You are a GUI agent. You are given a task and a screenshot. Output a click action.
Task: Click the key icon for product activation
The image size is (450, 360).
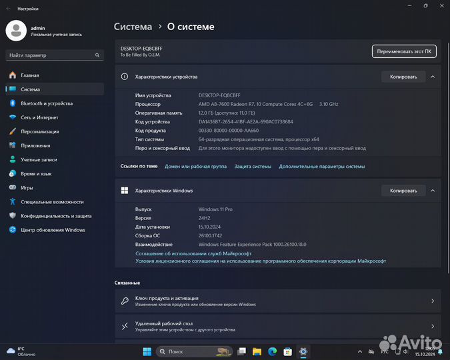pyautogui.click(x=125, y=301)
